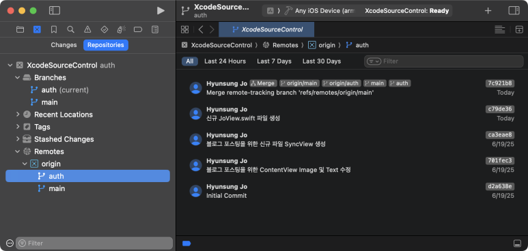
Task: Click the navigator options ellipsis icon
Action: pyautogui.click(x=10, y=243)
